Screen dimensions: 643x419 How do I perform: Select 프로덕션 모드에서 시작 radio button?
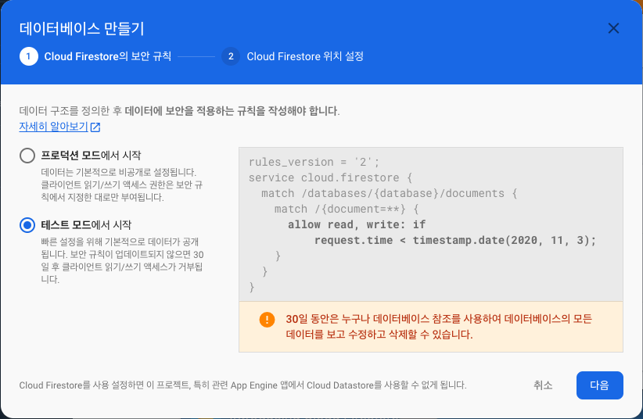pos(27,156)
